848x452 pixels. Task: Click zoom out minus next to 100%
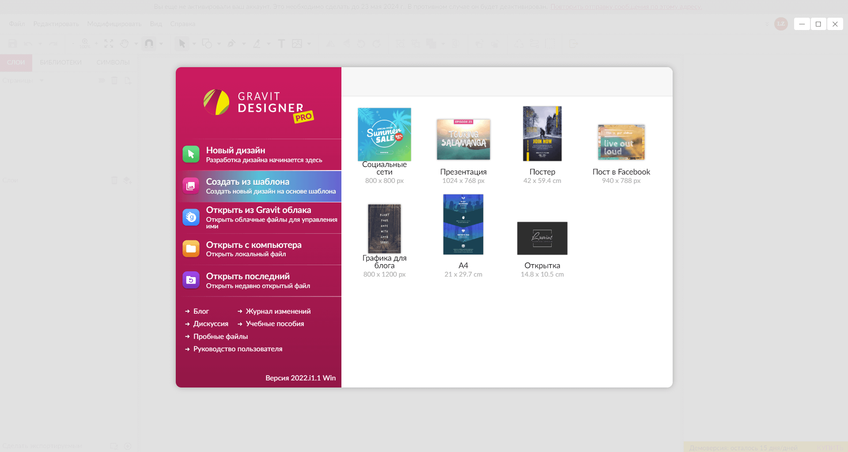(73, 43)
